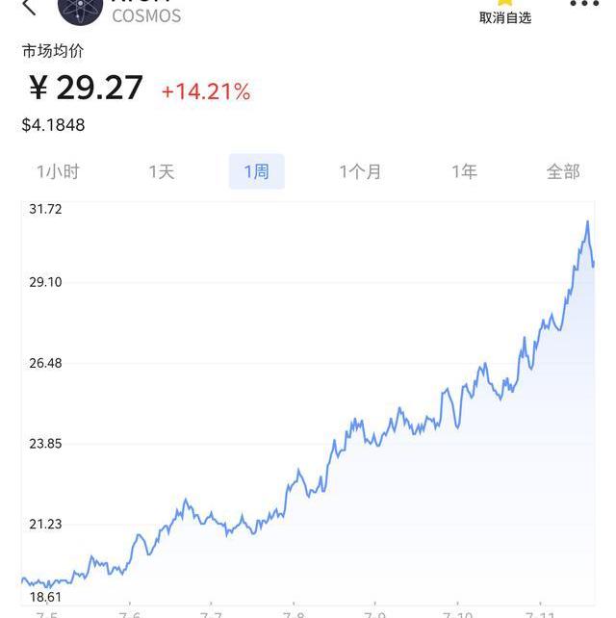Show the 全部 full history chart
The width and height of the screenshot is (616, 618).
(563, 172)
